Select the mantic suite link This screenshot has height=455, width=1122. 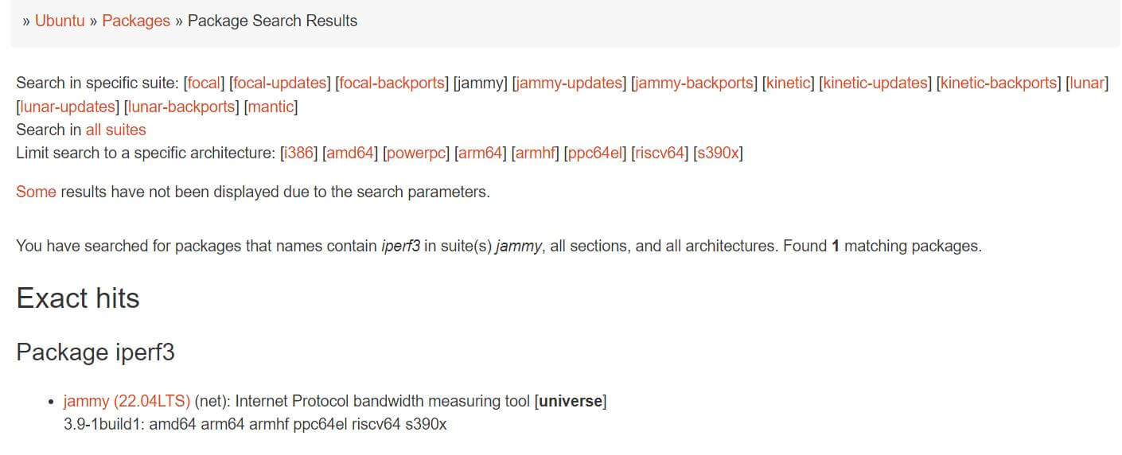click(271, 107)
